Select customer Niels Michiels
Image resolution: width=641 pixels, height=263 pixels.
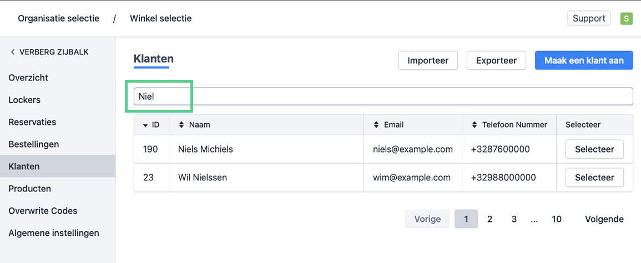pyautogui.click(x=594, y=149)
